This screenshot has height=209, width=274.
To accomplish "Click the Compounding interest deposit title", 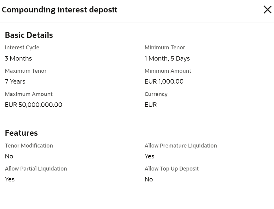I will [59, 10].
